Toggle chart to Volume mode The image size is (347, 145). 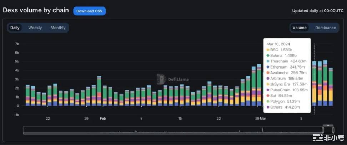pos(300,28)
